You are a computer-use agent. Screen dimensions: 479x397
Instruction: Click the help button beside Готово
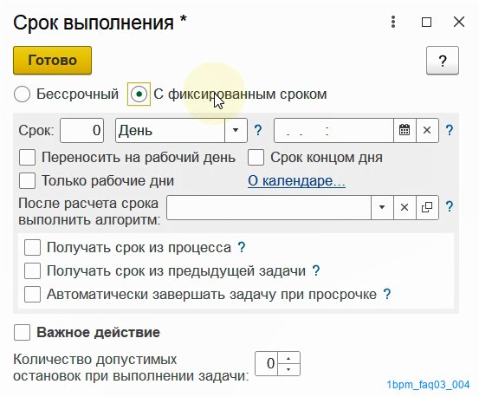point(443,61)
